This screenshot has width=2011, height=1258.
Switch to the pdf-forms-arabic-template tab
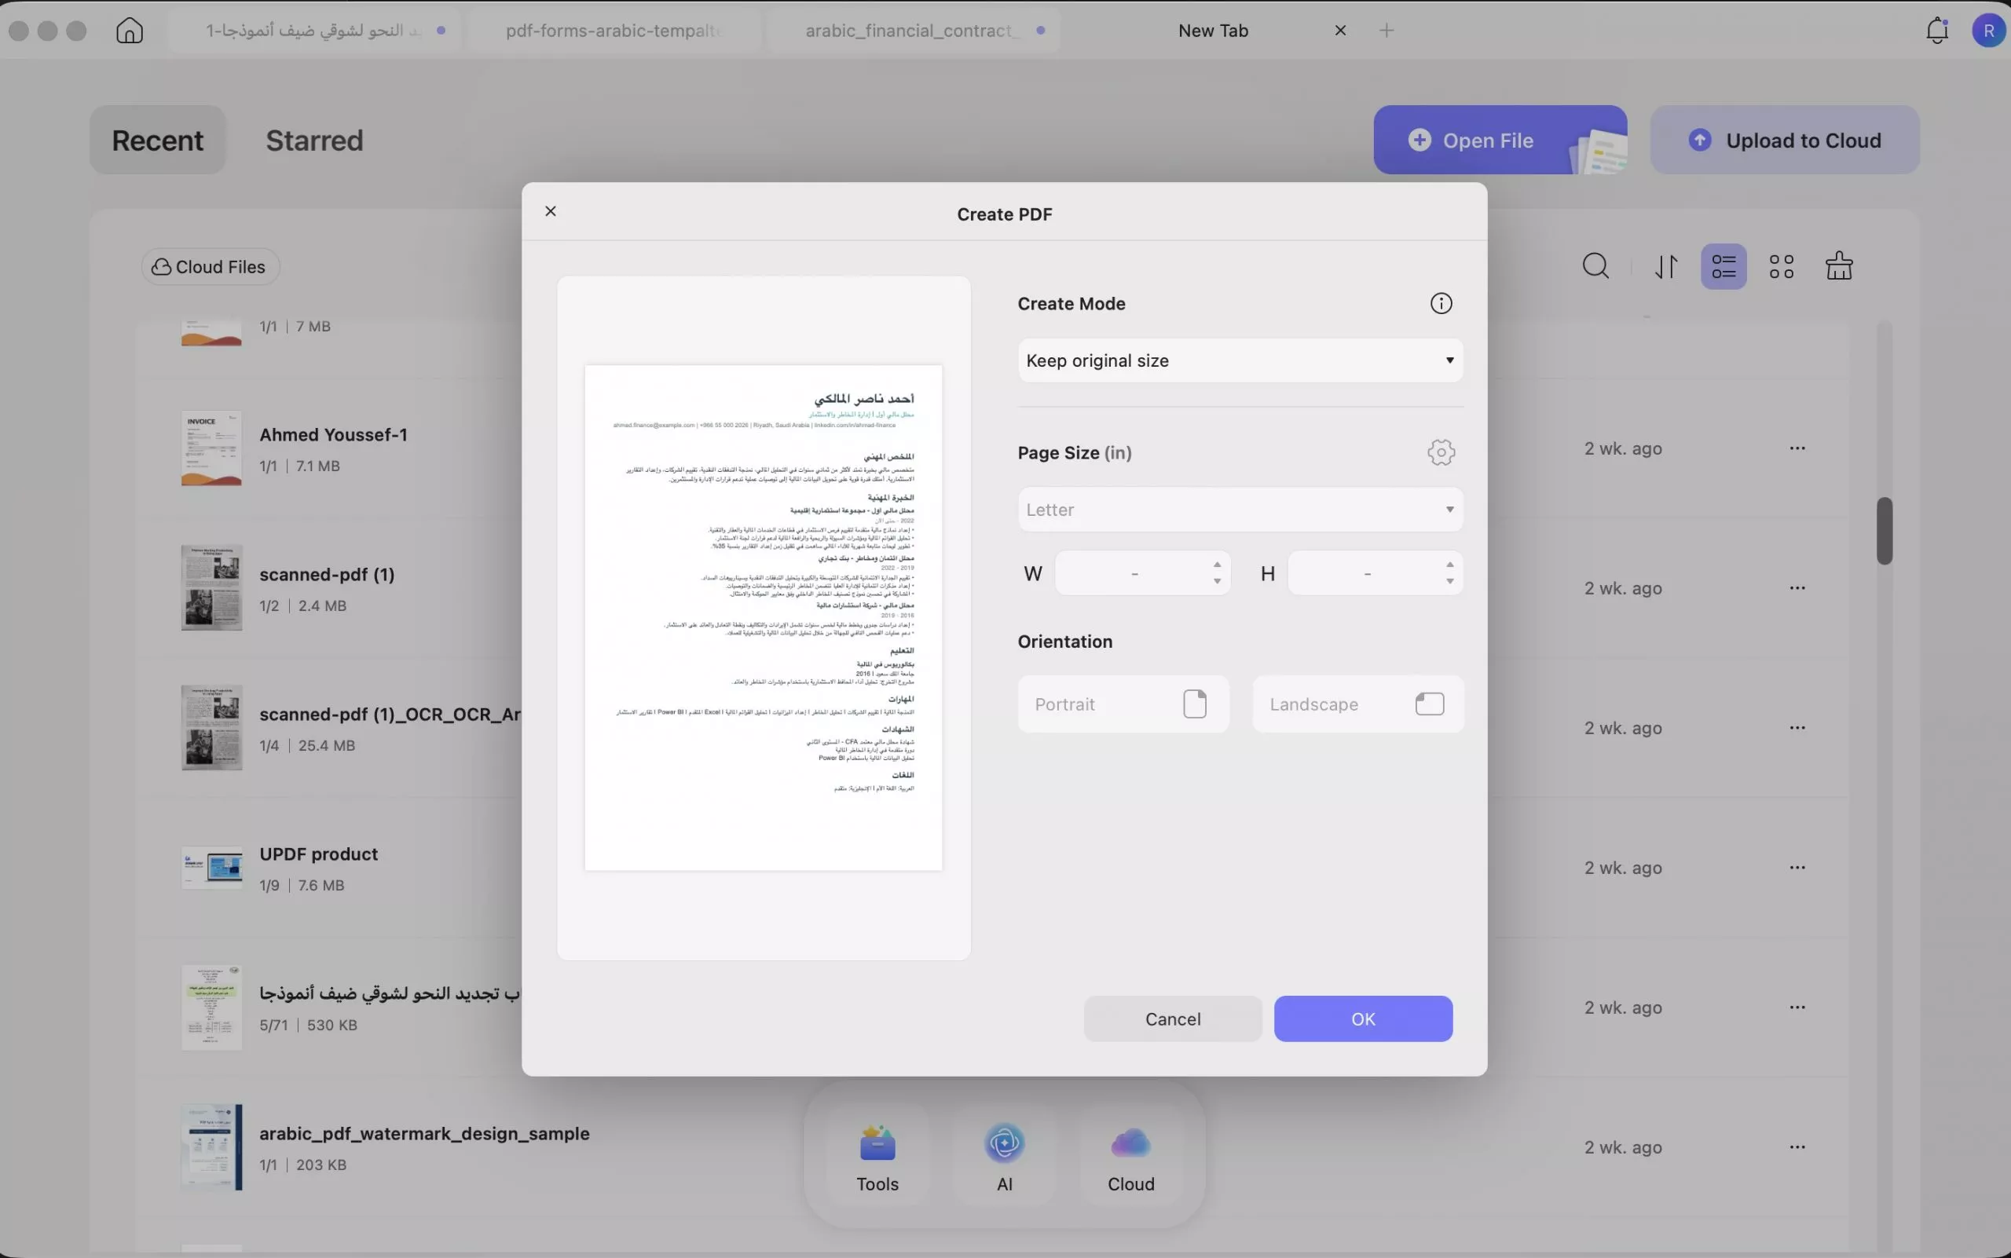pos(614,31)
